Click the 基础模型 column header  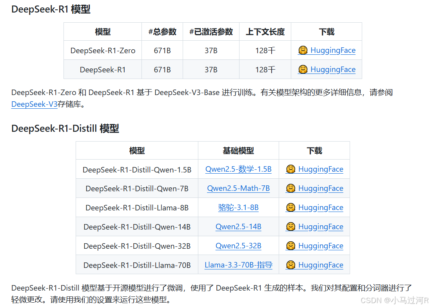pyautogui.click(x=238, y=151)
